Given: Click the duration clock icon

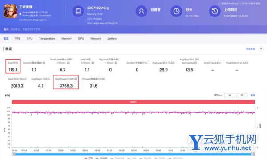Looking at the screenshot, I should 176,11.
